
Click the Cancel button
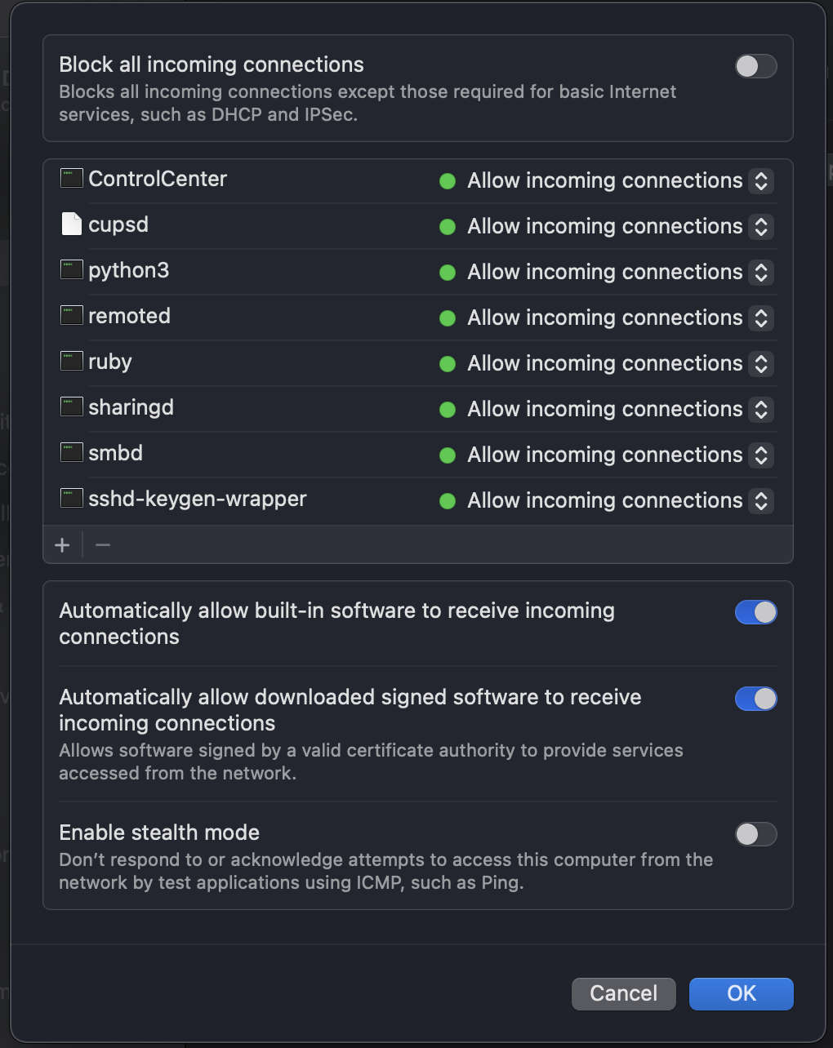[623, 993]
